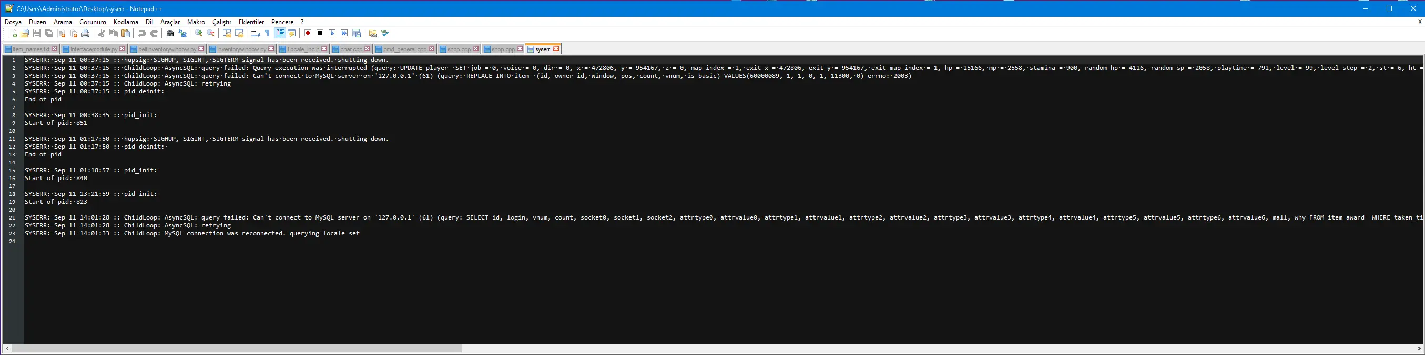
Task: Start macro recording with the red dot
Action: [308, 34]
